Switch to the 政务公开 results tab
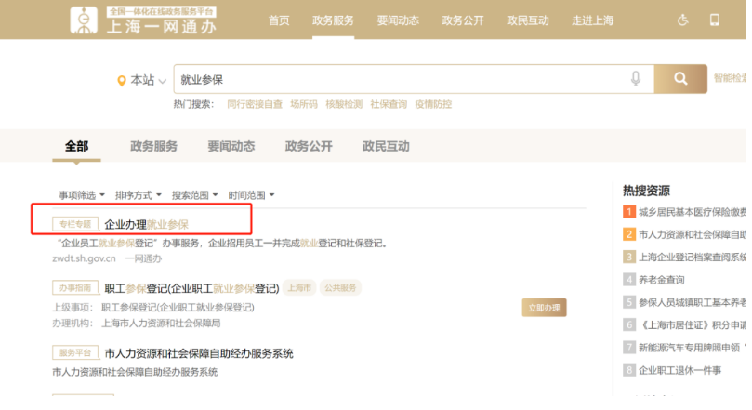 point(309,146)
